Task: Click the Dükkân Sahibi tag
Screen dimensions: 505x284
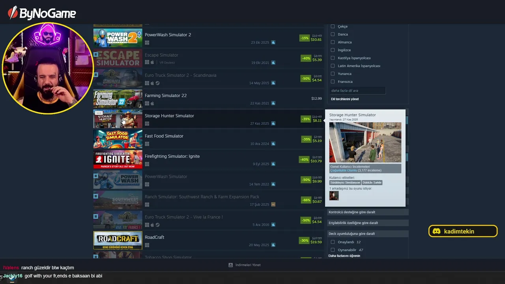Action: (x=372, y=183)
